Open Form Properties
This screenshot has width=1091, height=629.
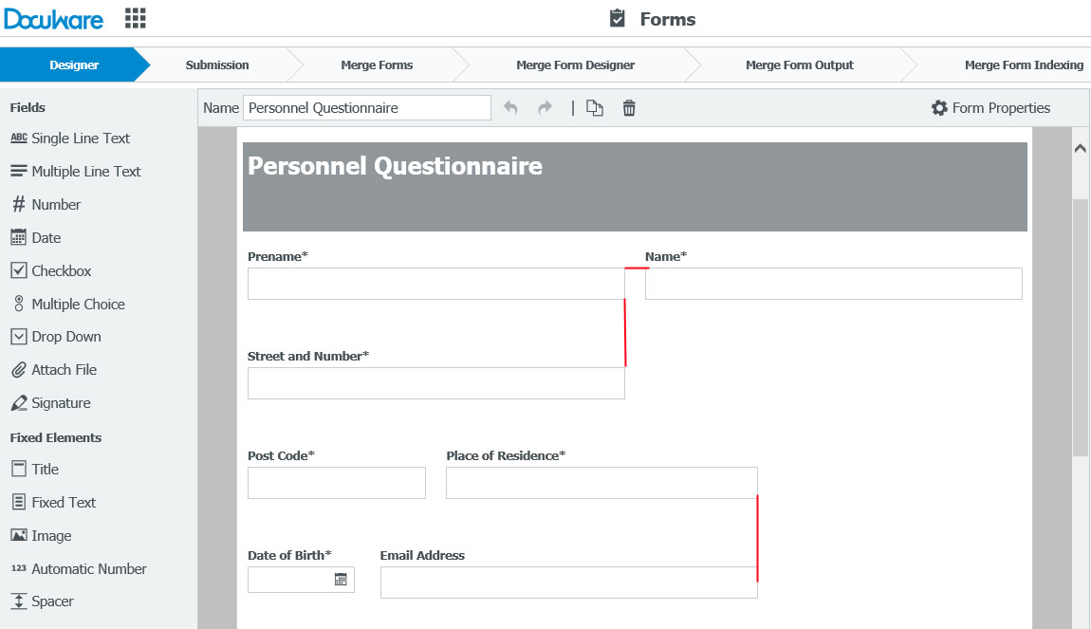(990, 107)
